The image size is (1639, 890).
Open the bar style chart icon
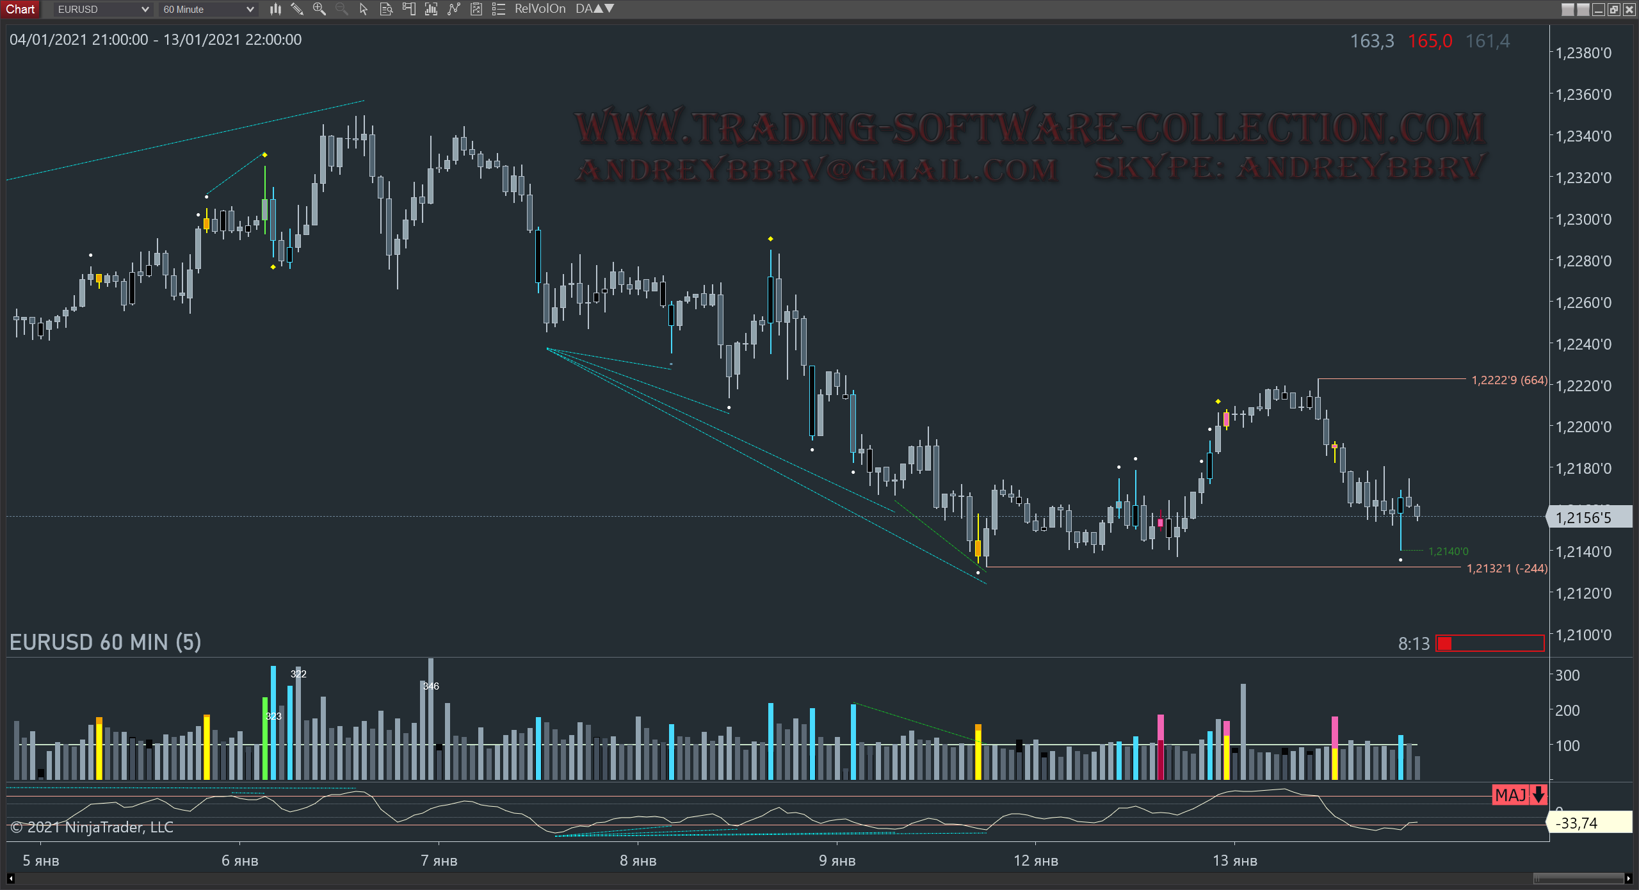[275, 9]
